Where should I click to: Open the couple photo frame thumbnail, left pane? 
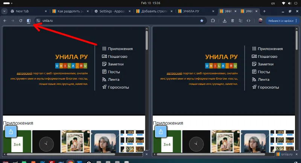click(x=76, y=142)
